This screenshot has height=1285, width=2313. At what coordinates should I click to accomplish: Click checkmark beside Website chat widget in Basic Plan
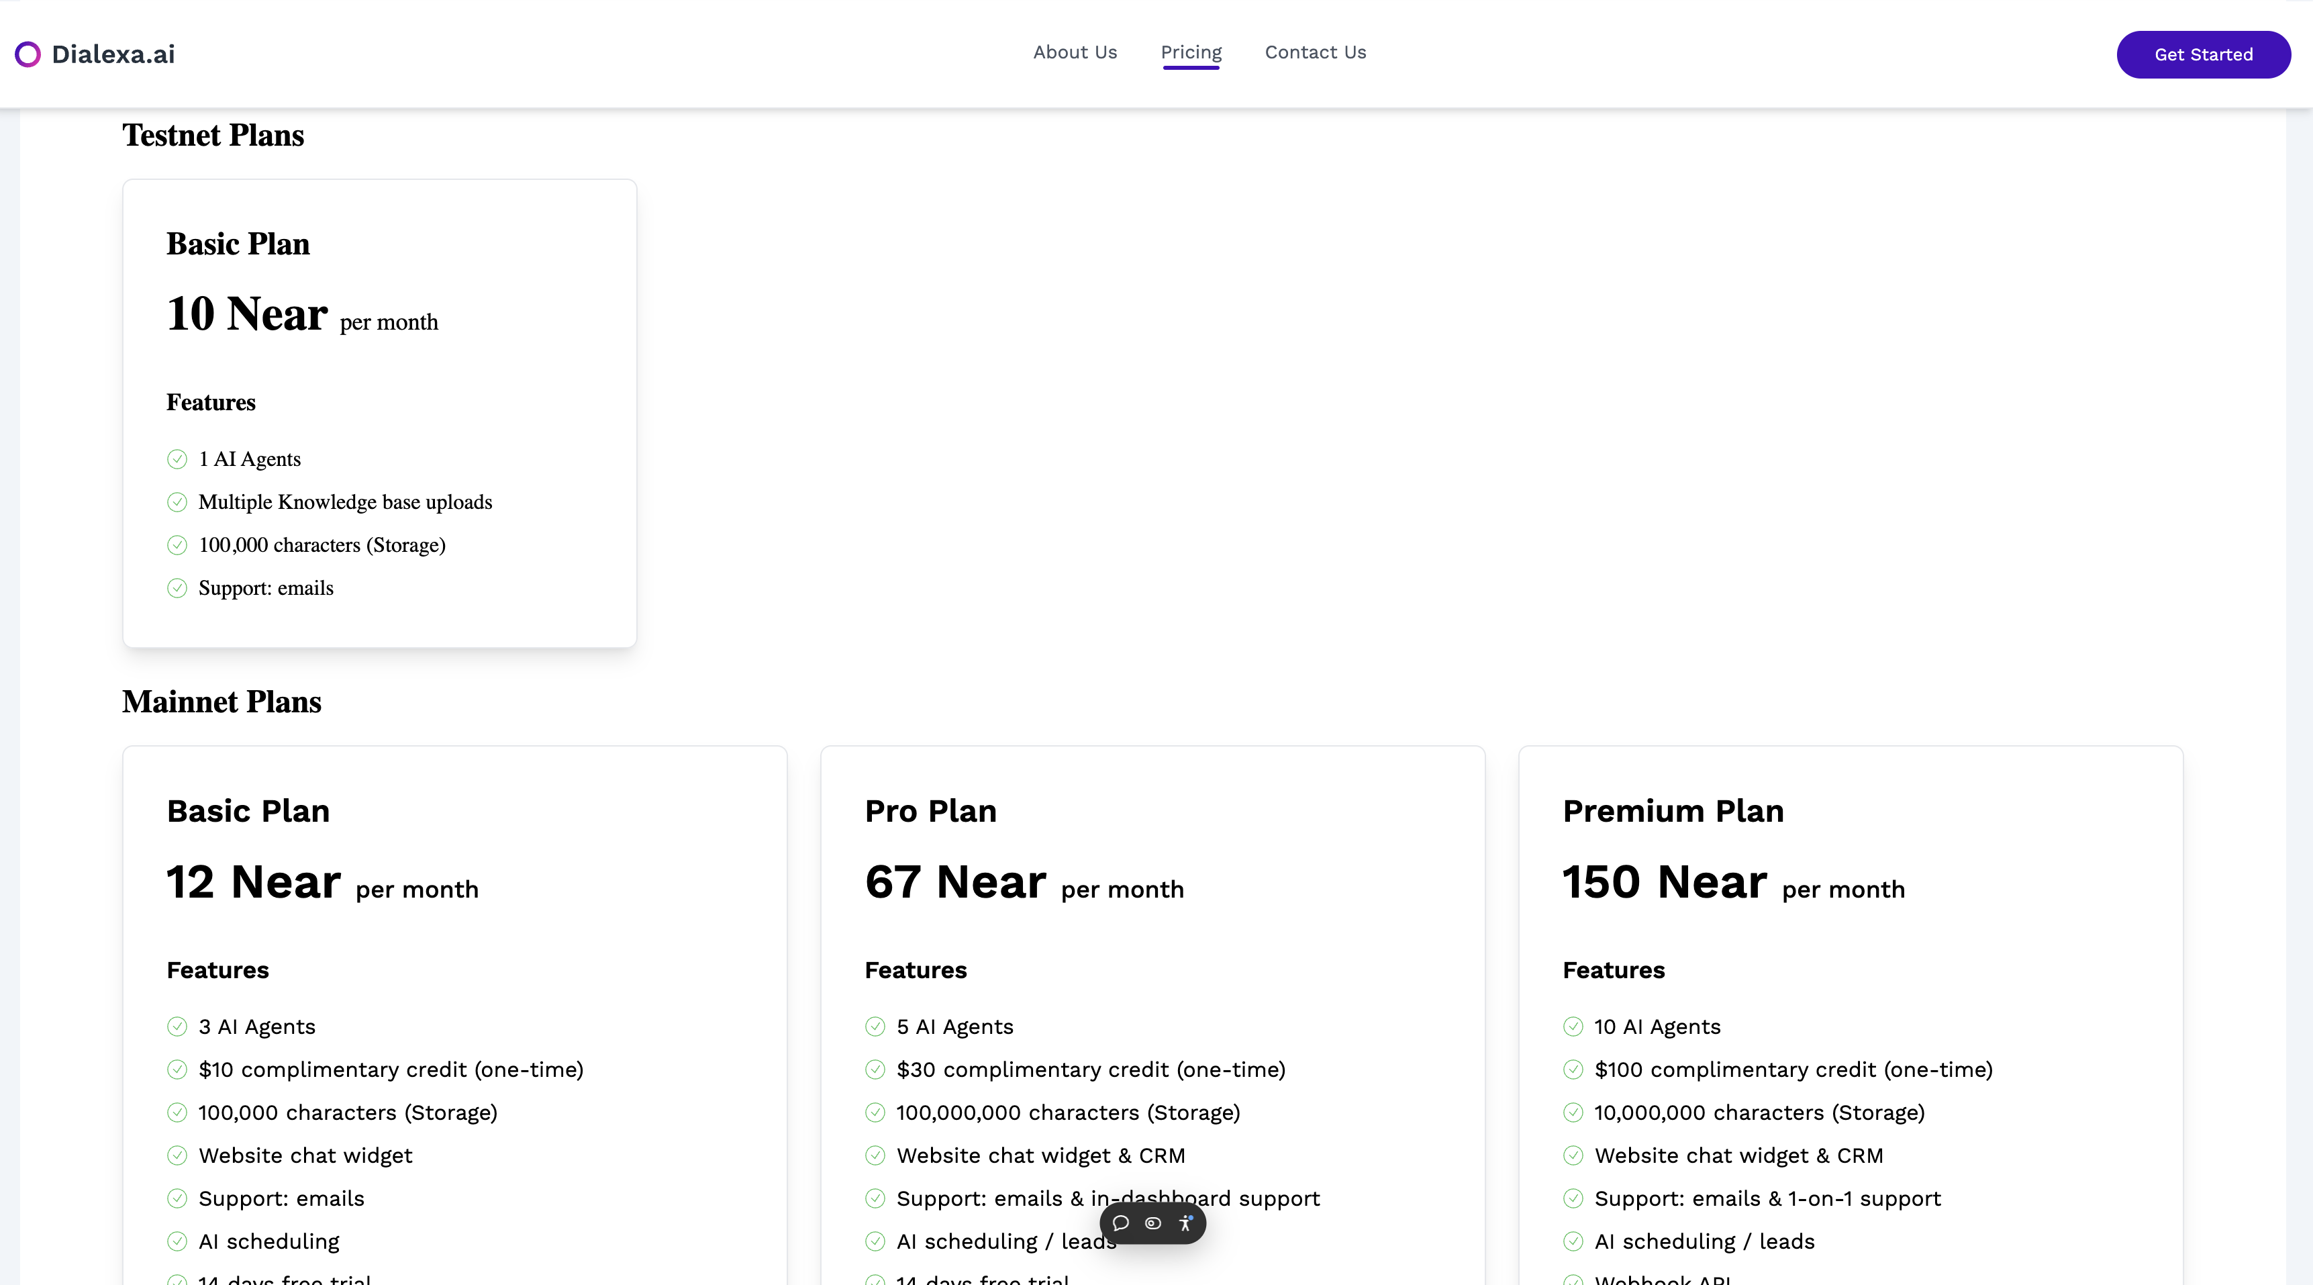[x=177, y=1155]
